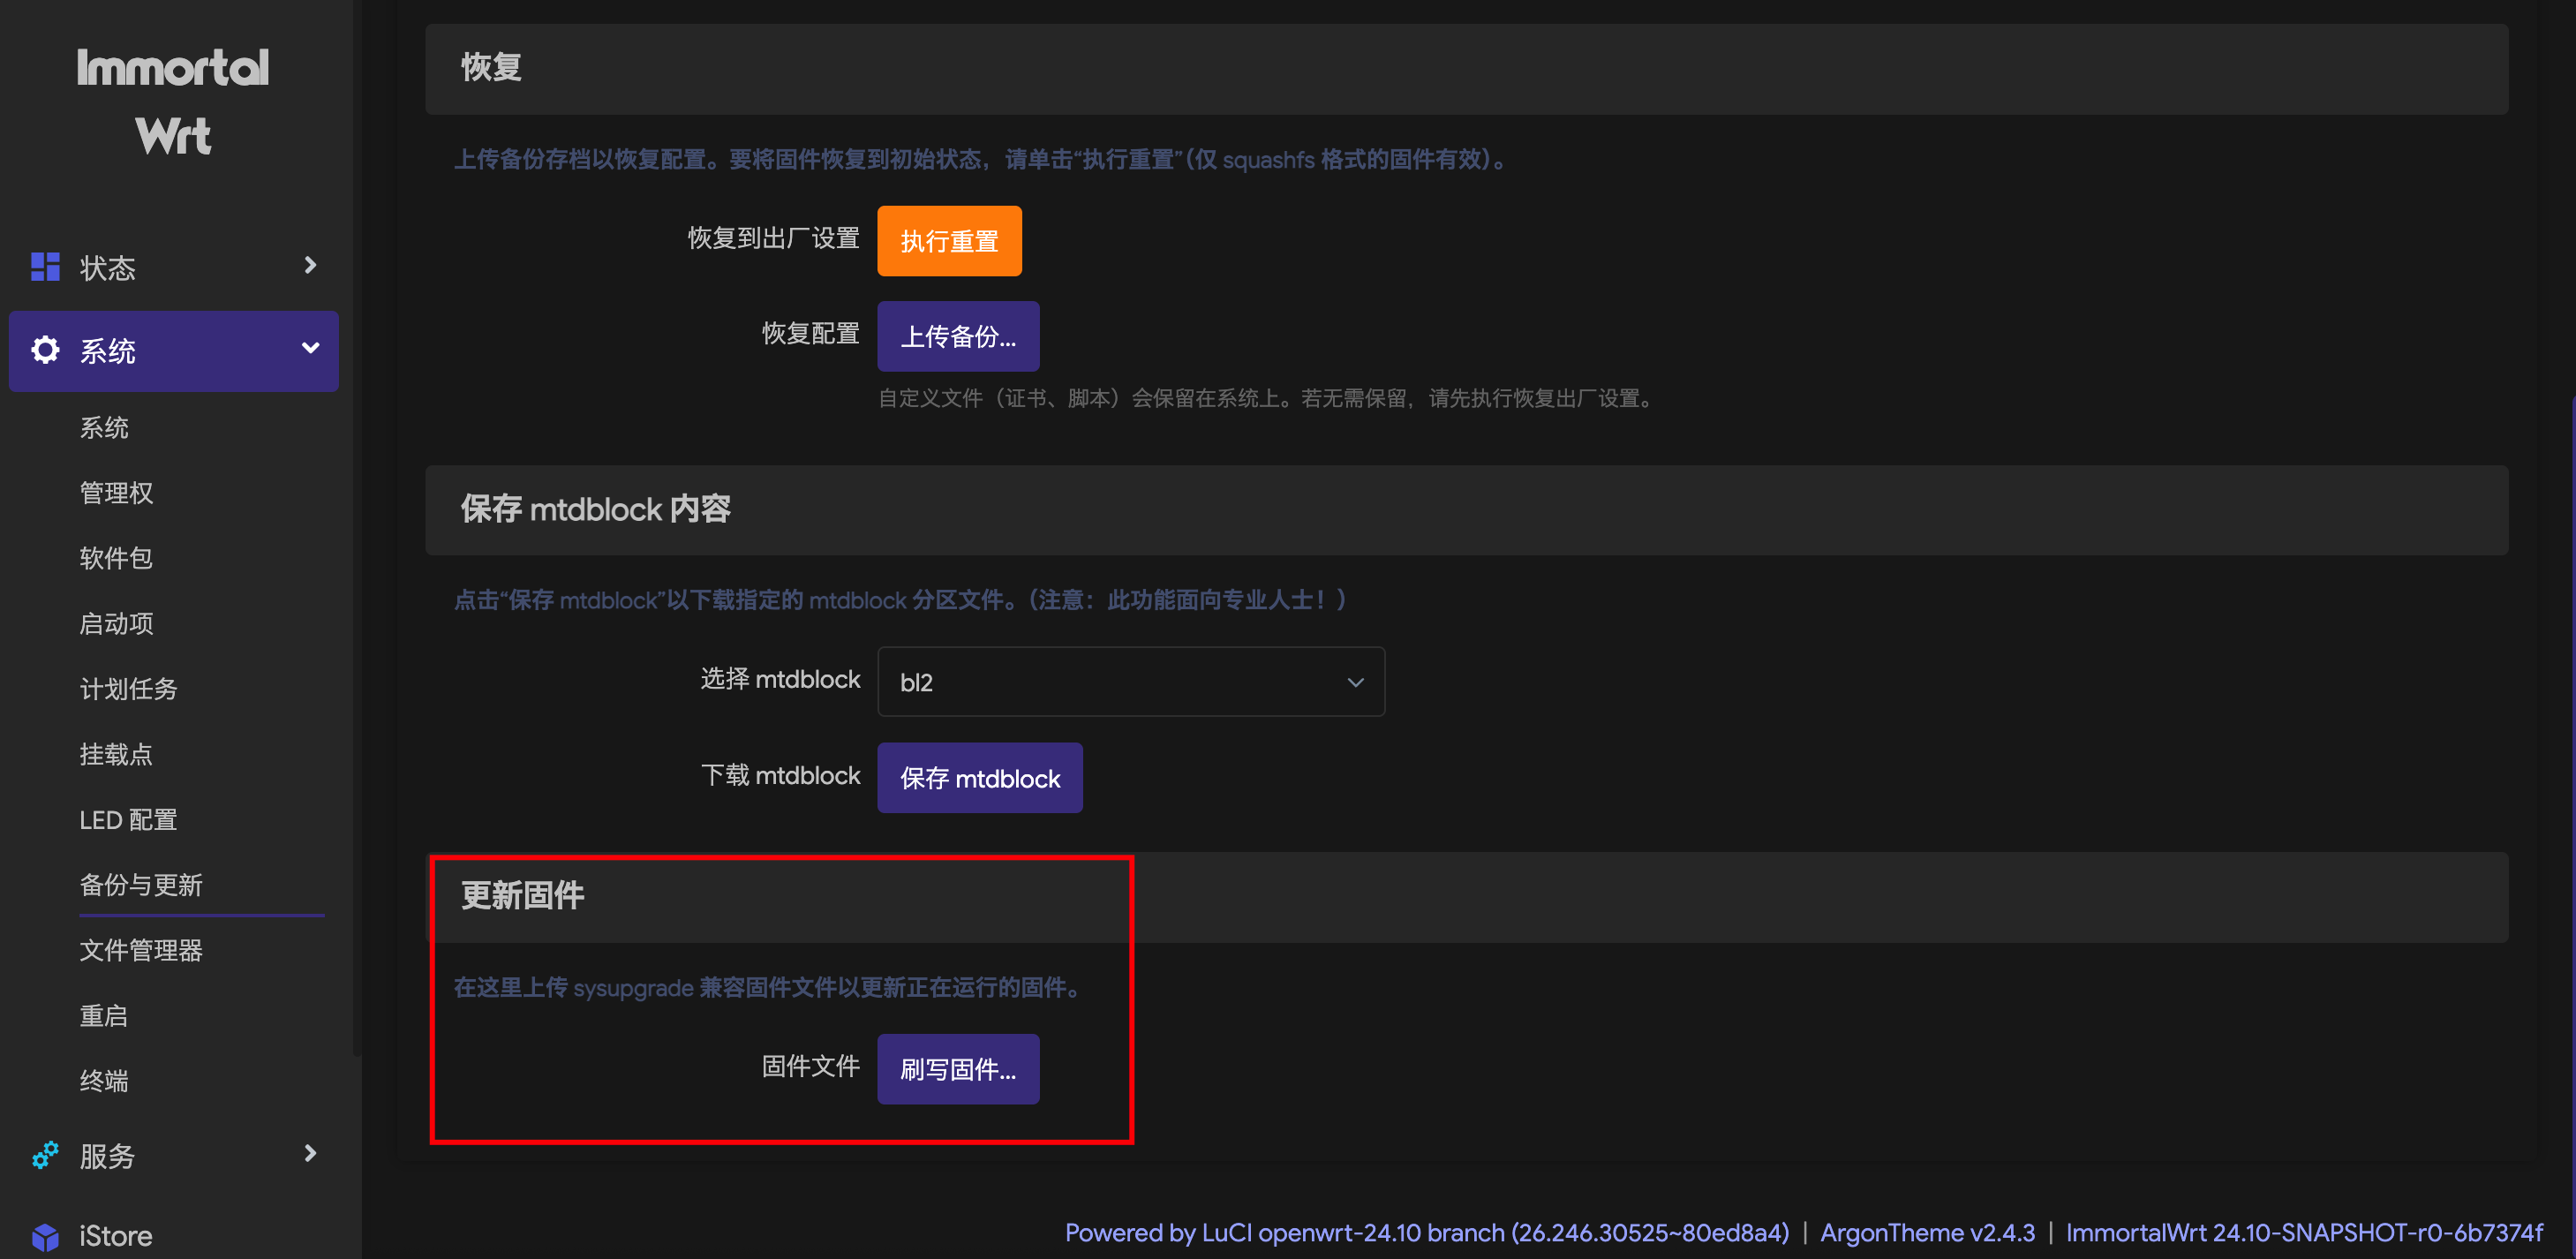Click the 上传备份... button

(x=958, y=337)
